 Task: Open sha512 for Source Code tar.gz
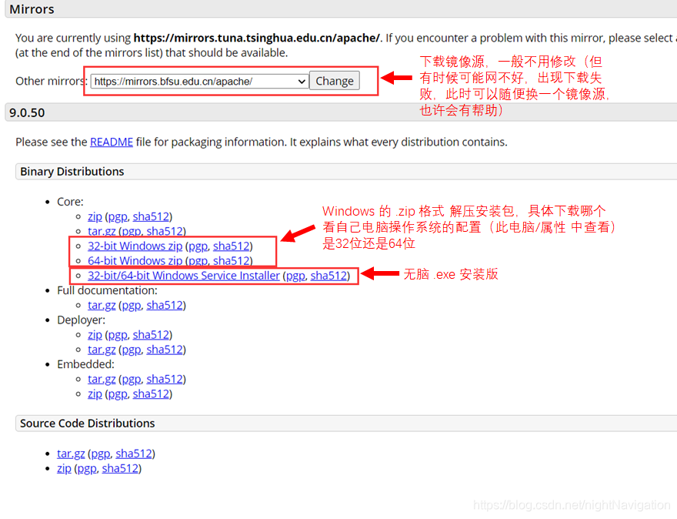point(134,454)
